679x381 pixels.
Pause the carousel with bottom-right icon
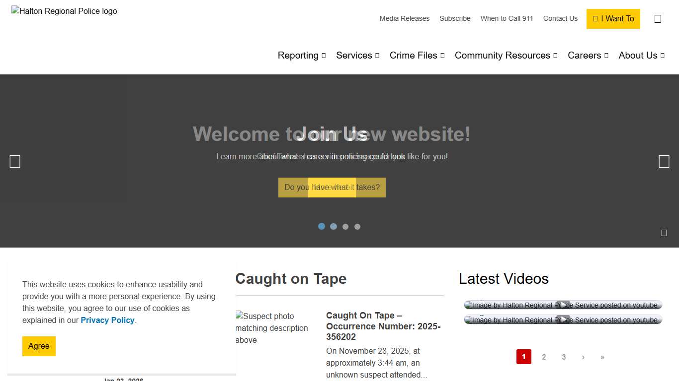(664, 233)
